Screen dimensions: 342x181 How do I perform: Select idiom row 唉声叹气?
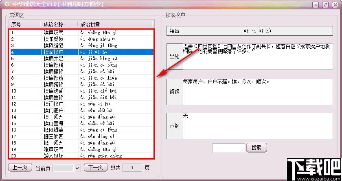pyautogui.click(x=81, y=32)
